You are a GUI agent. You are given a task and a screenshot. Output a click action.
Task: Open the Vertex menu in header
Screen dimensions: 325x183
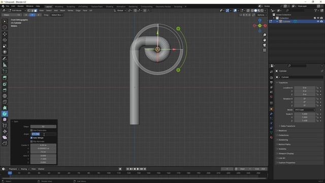click(x=71, y=11)
